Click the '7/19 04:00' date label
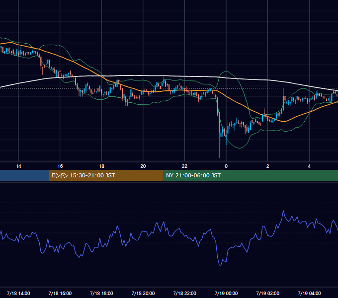This screenshot has width=338, height=298. click(309, 293)
